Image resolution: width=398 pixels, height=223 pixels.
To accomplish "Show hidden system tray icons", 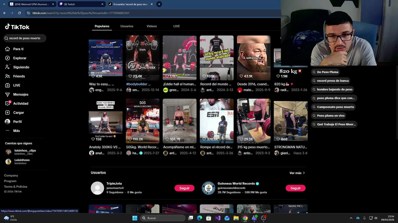I will (351, 218).
